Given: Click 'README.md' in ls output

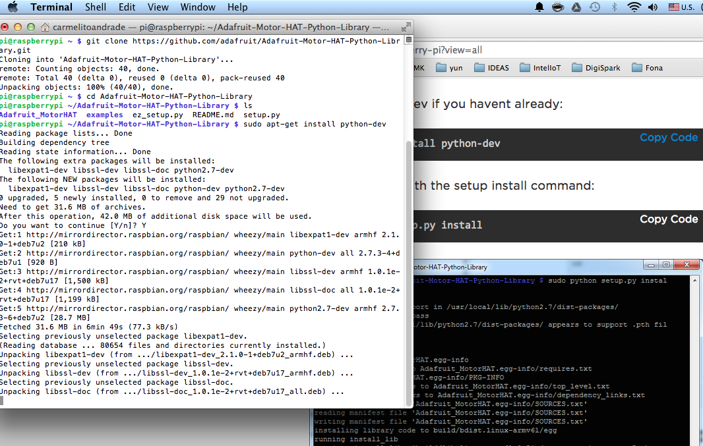Looking at the screenshot, I should tap(213, 115).
